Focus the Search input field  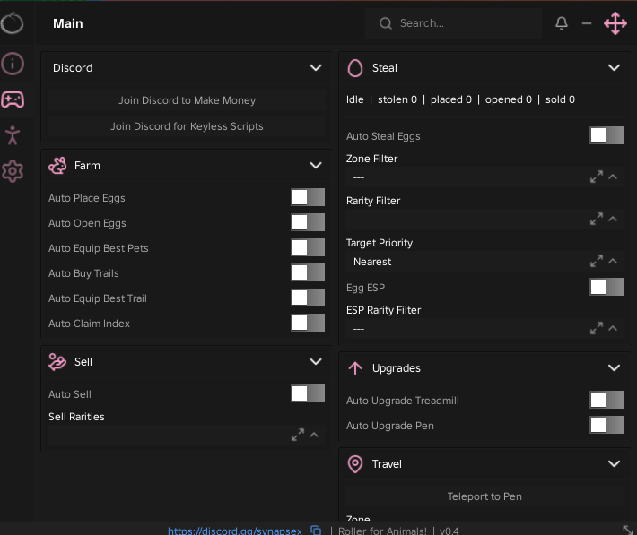453,23
